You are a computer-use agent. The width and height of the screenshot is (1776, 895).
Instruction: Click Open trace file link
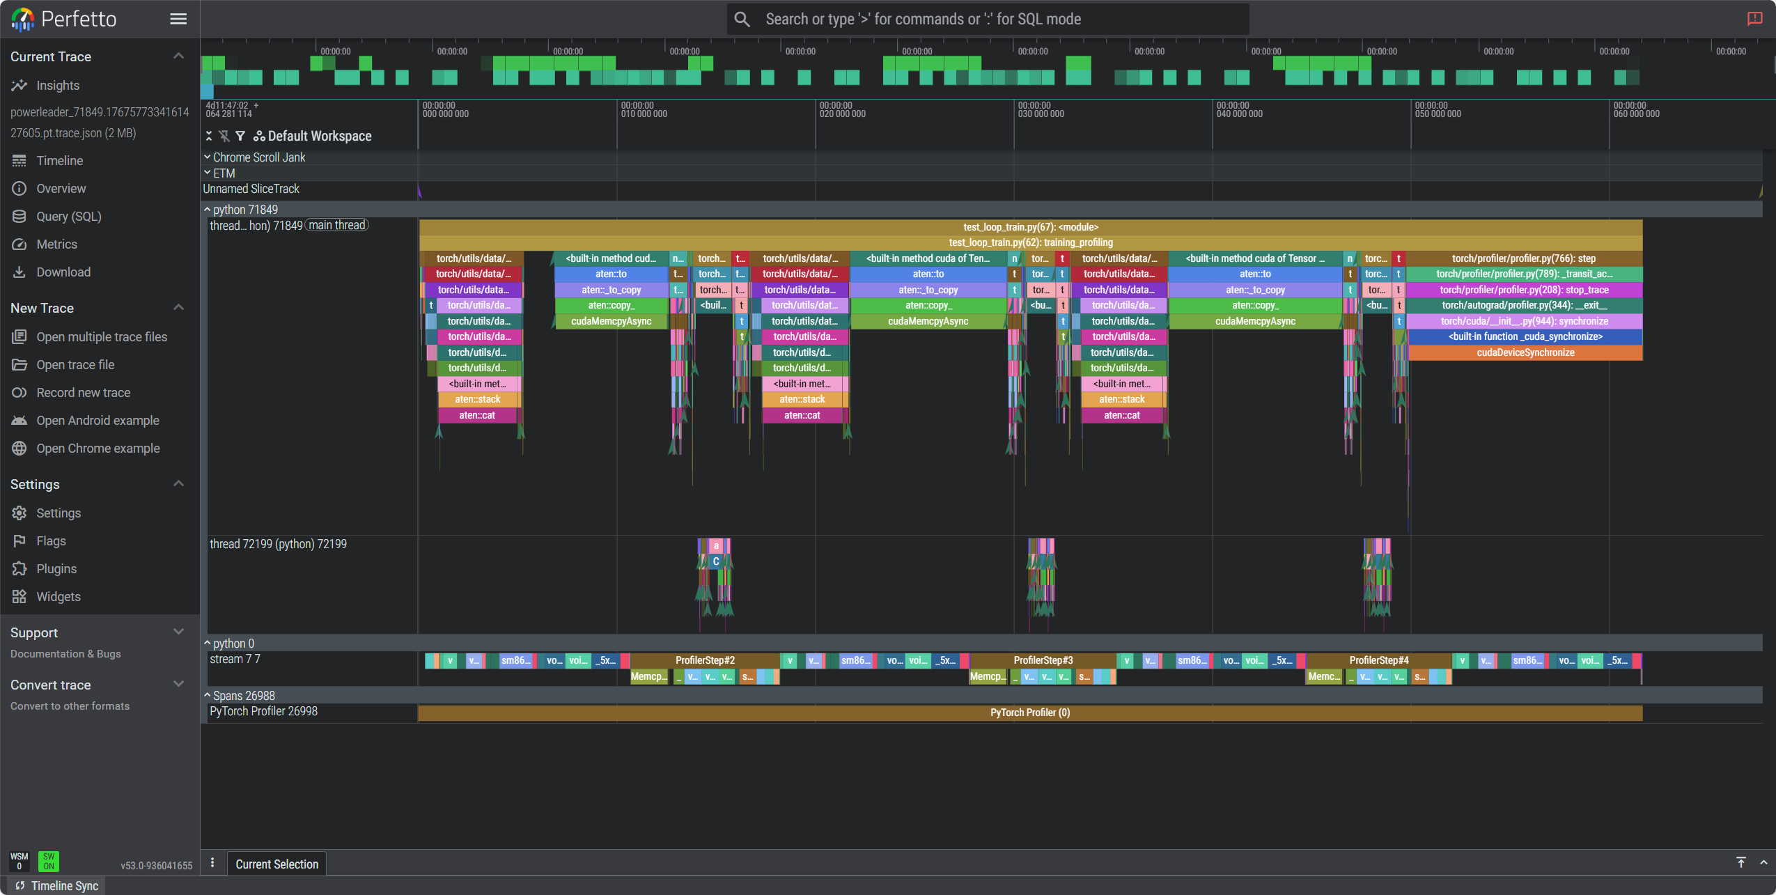pyautogui.click(x=75, y=365)
